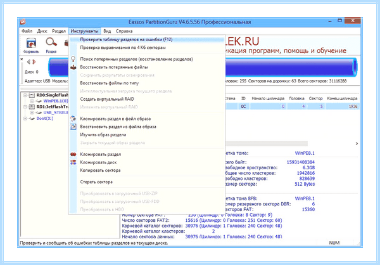Image resolution: width=380 pixels, height=265 pixels.
Task: Click the icon beside Восстановить раздел из файла образа
Action: (x=73, y=127)
